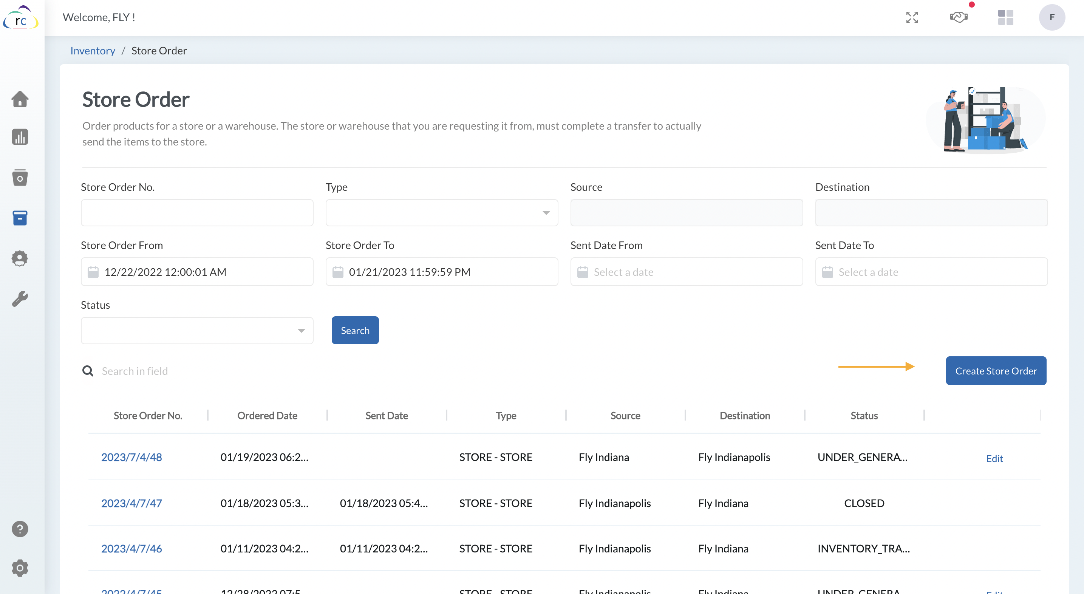Screen dimensions: 1084x594
Task: Open store order 2023/7/4/48
Action: pyautogui.click(x=131, y=457)
